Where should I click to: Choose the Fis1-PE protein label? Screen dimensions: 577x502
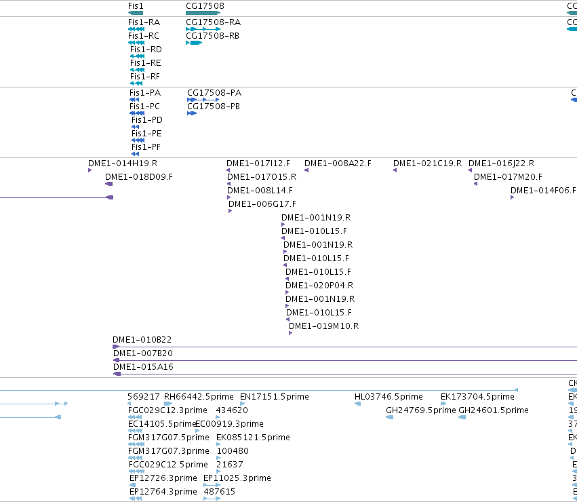tap(146, 134)
